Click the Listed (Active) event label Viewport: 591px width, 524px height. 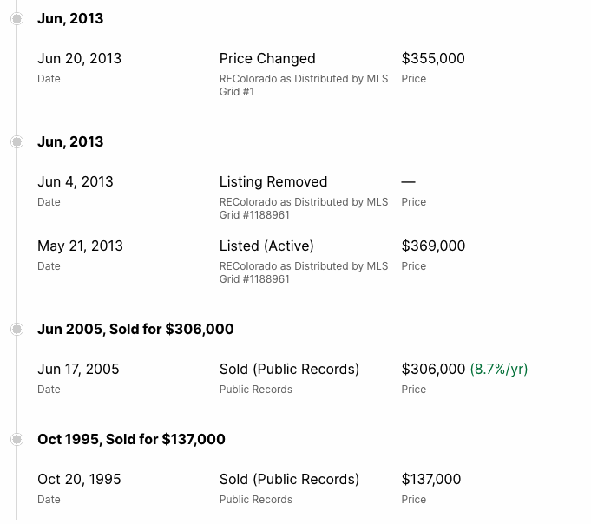tap(266, 246)
